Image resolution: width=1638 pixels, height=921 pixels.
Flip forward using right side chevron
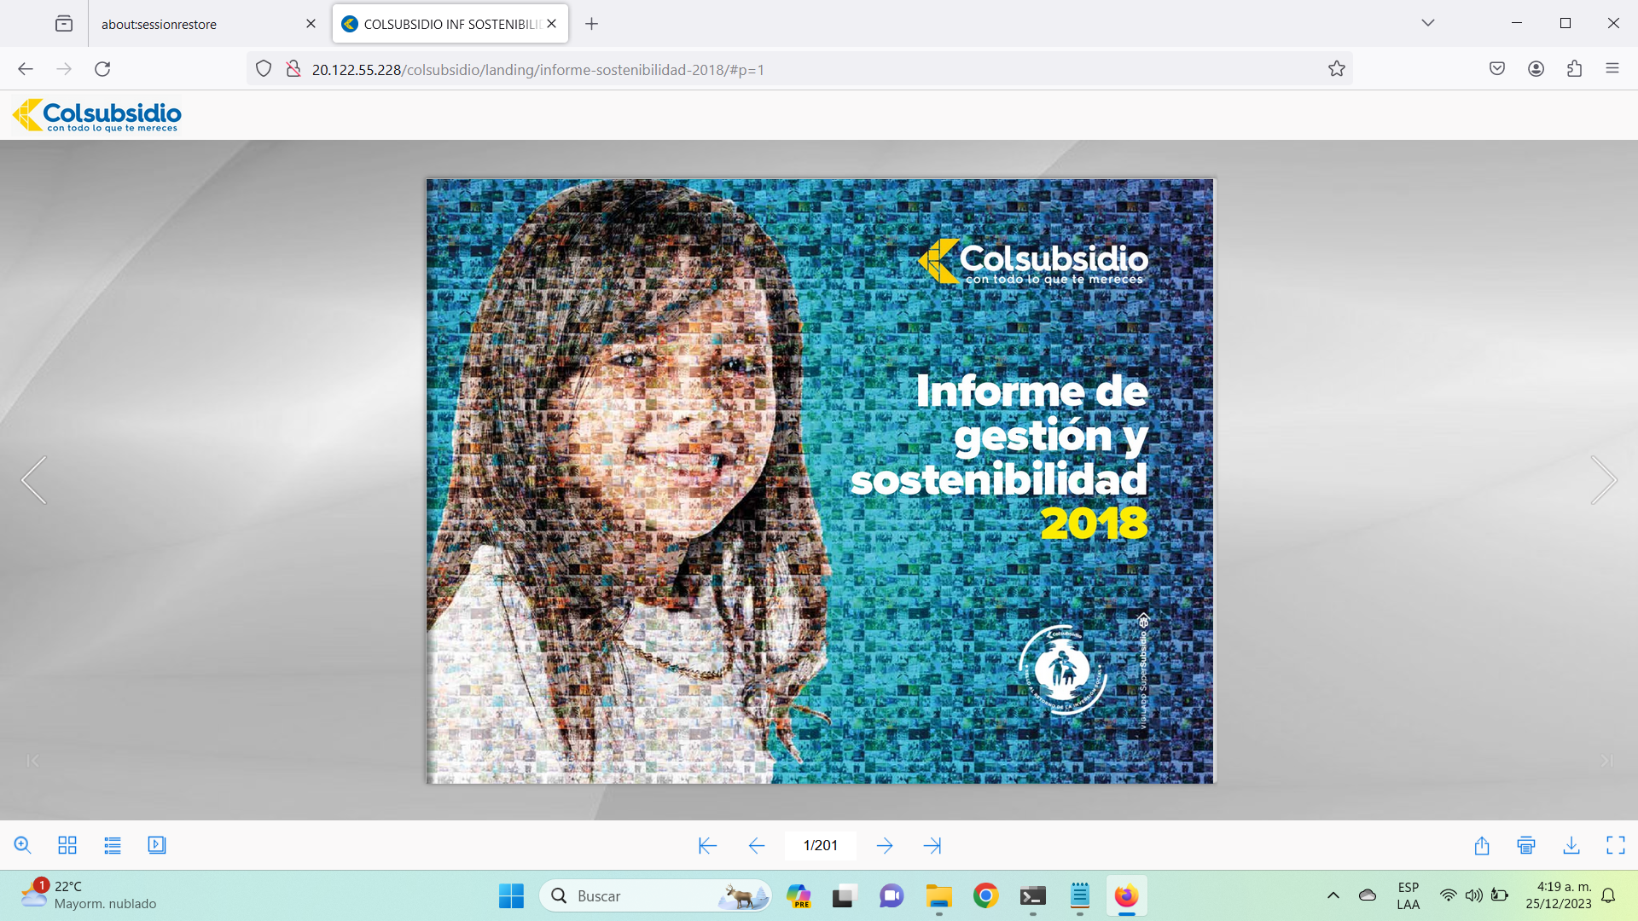(1604, 480)
